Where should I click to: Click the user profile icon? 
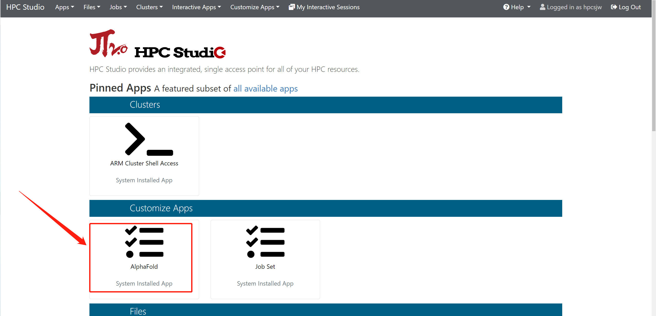click(x=542, y=7)
